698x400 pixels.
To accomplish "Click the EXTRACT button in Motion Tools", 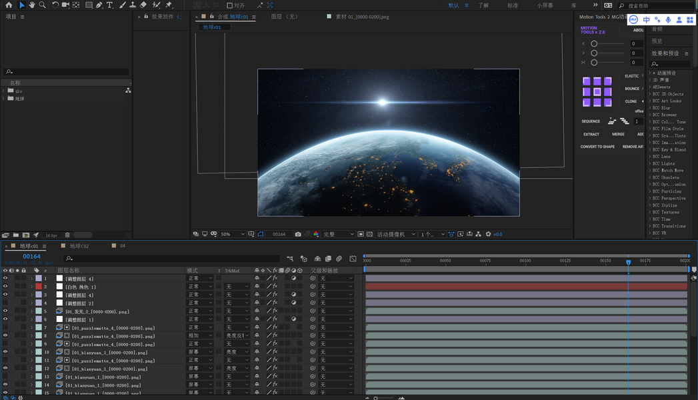I will [x=591, y=134].
